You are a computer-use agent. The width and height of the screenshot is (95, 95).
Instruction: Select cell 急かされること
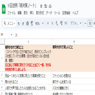(28, 81)
